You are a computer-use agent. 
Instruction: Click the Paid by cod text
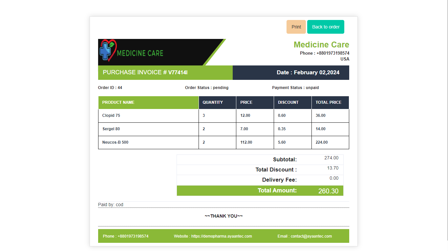coord(110,205)
